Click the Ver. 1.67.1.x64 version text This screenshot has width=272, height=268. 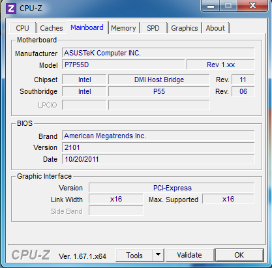(82, 256)
